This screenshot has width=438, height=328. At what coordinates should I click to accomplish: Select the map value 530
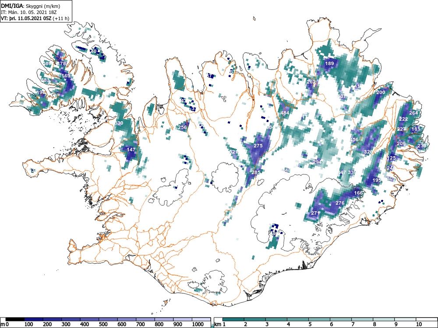(119, 123)
